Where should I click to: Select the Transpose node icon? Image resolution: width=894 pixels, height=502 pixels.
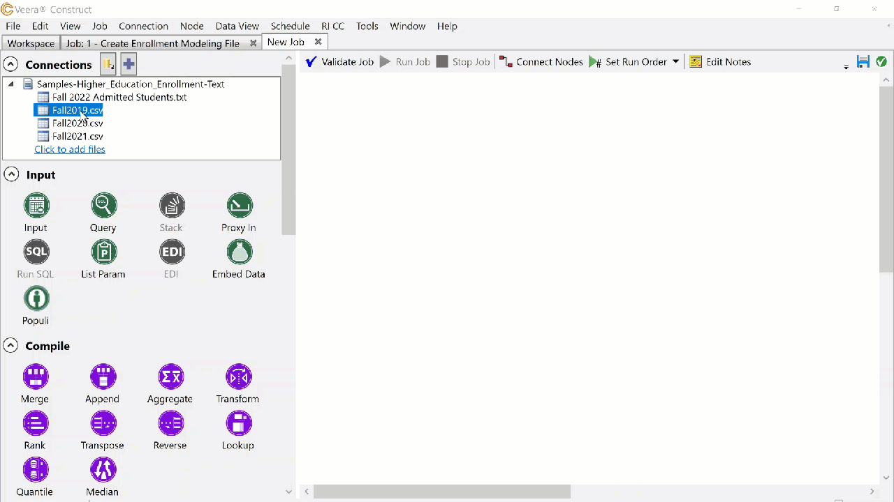103,423
